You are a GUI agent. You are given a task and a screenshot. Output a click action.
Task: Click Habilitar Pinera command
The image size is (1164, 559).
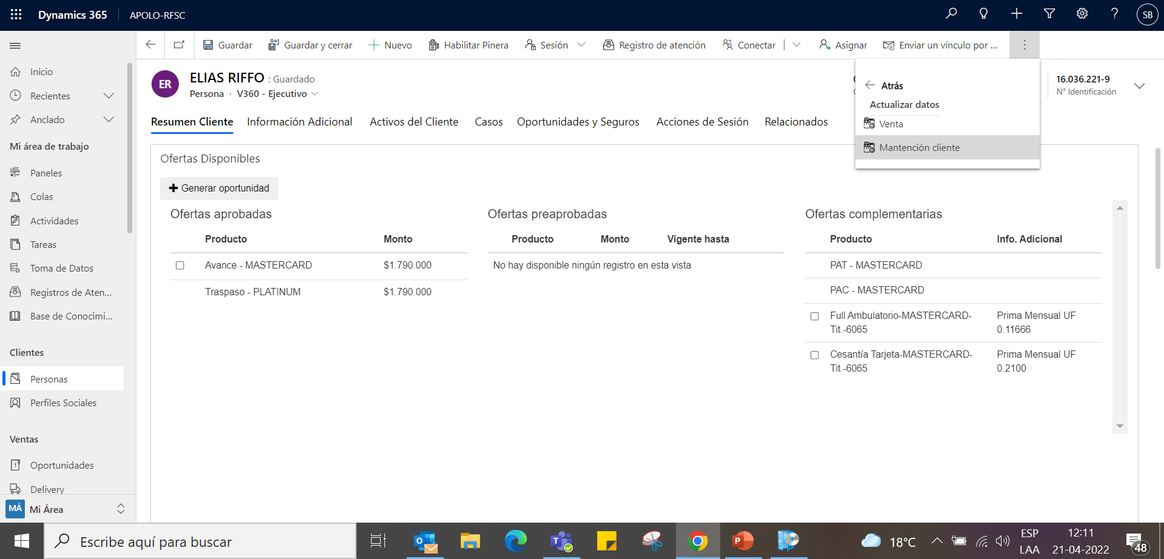pyautogui.click(x=469, y=45)
